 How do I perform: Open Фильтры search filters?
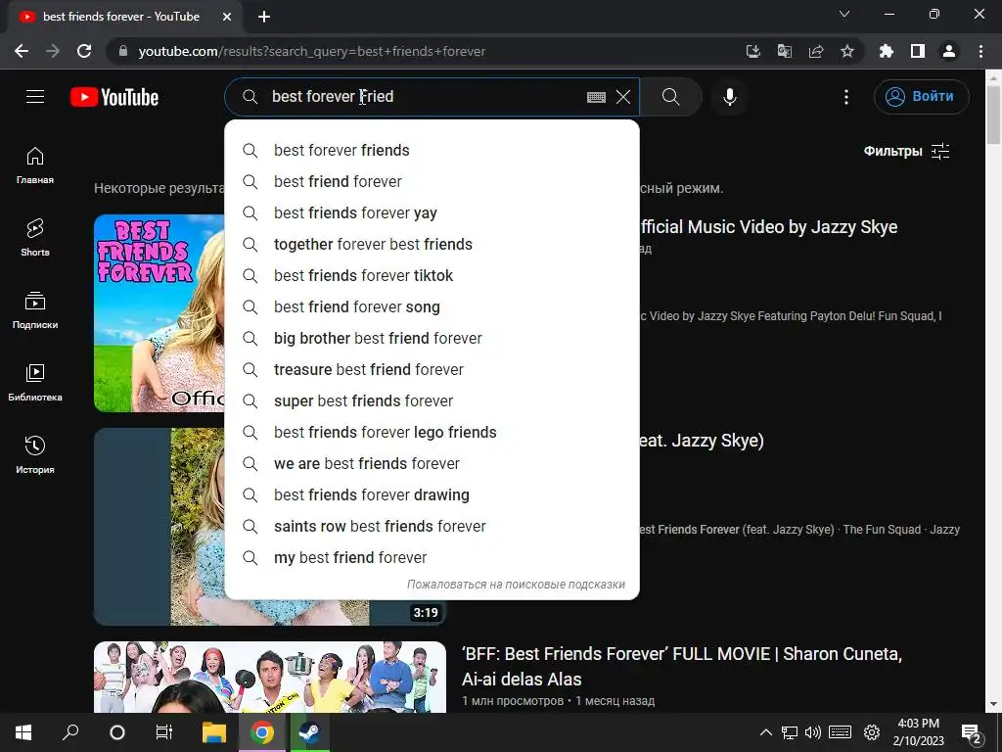click(906, 151)
